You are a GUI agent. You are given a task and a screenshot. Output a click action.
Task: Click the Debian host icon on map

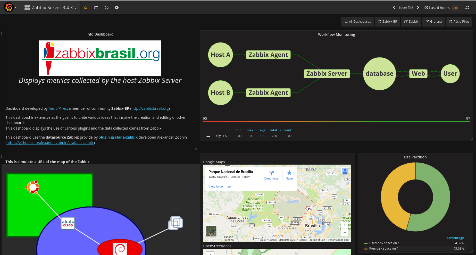pos(120,249)
